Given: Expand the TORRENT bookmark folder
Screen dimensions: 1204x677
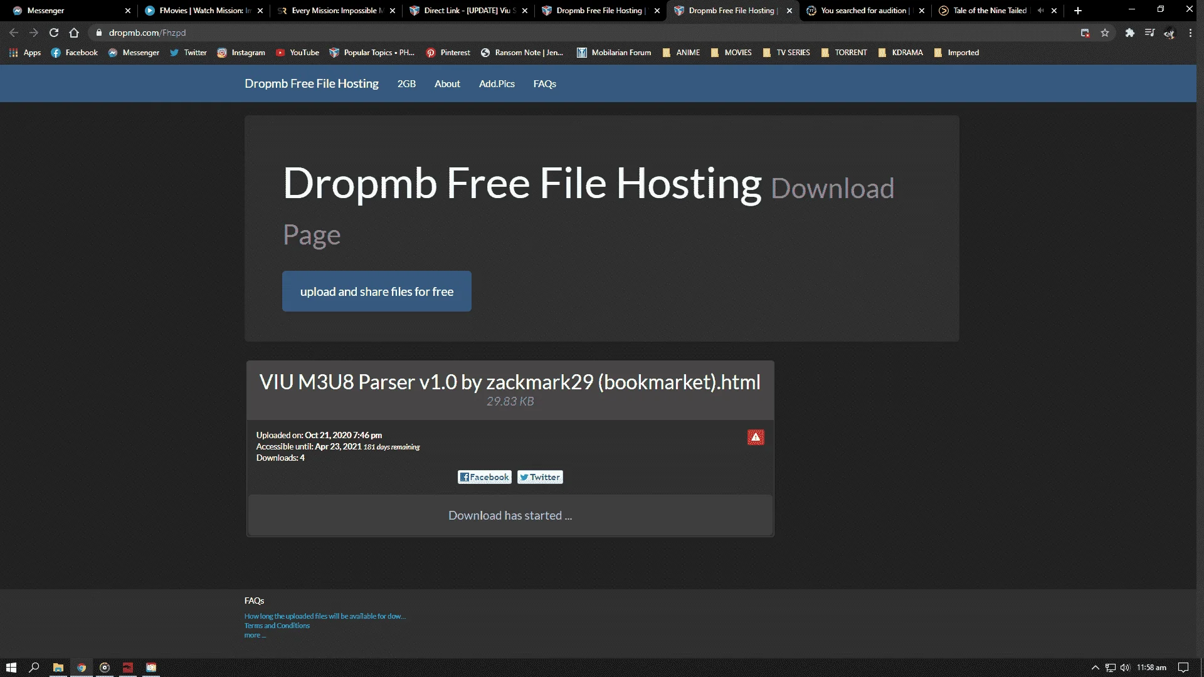Looking at the screenshot, I should (844, 53).
